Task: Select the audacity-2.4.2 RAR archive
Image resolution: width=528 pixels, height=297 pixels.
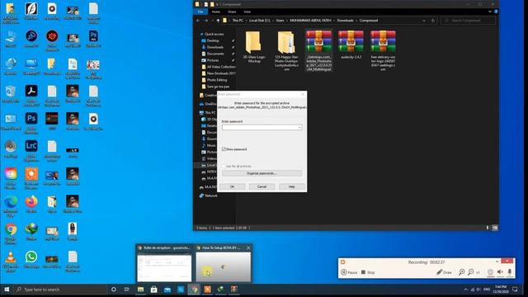Action: [x=351, y=45]
